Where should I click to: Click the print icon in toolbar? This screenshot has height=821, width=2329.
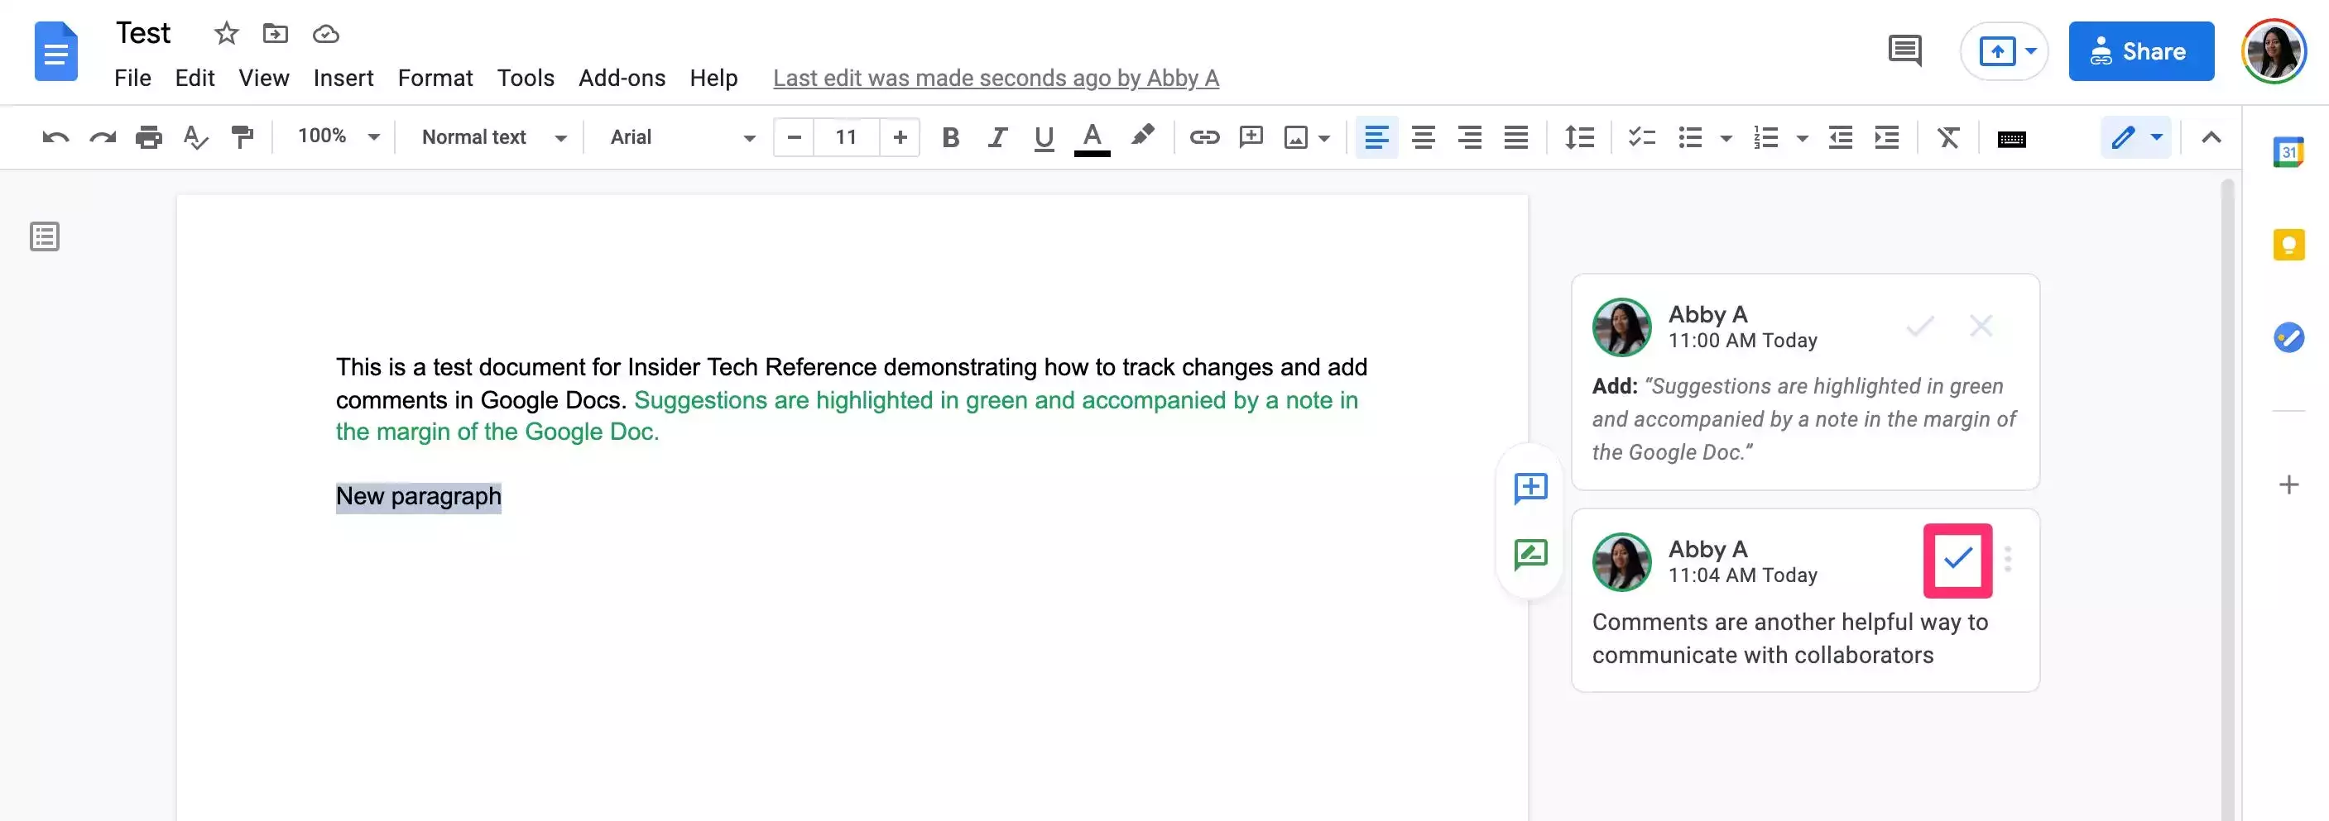pyautogui.click(x=148, y=137)
